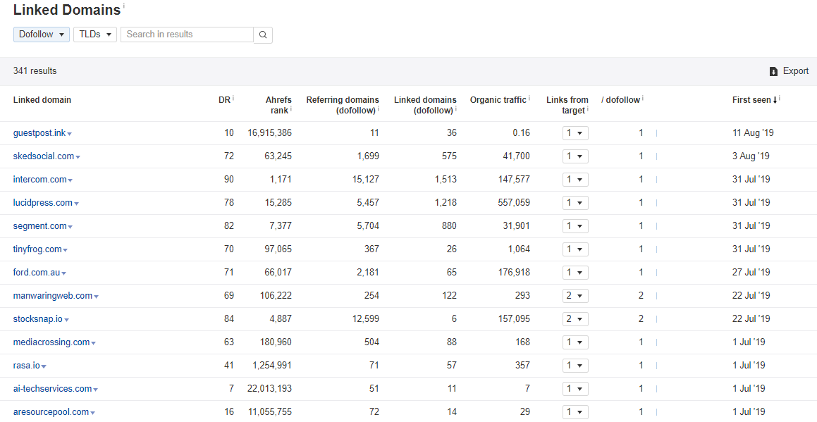Open the mediacrossing.com link
Screen dimensions: 817x422
pyautogui.click(x=51, y=342)
